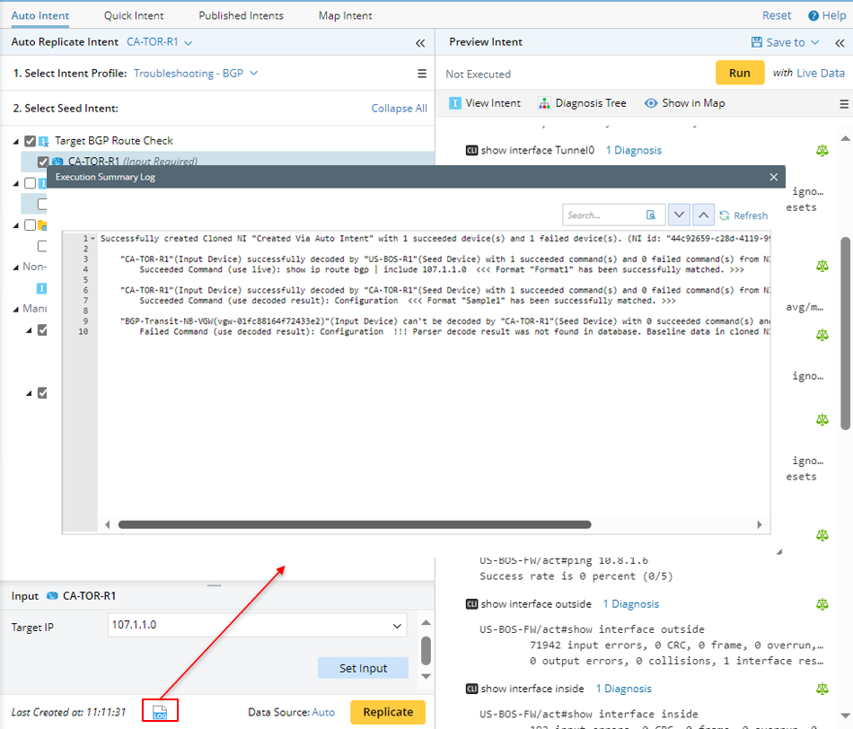
Task: Jump to next search match
Action: pos(679,215)
